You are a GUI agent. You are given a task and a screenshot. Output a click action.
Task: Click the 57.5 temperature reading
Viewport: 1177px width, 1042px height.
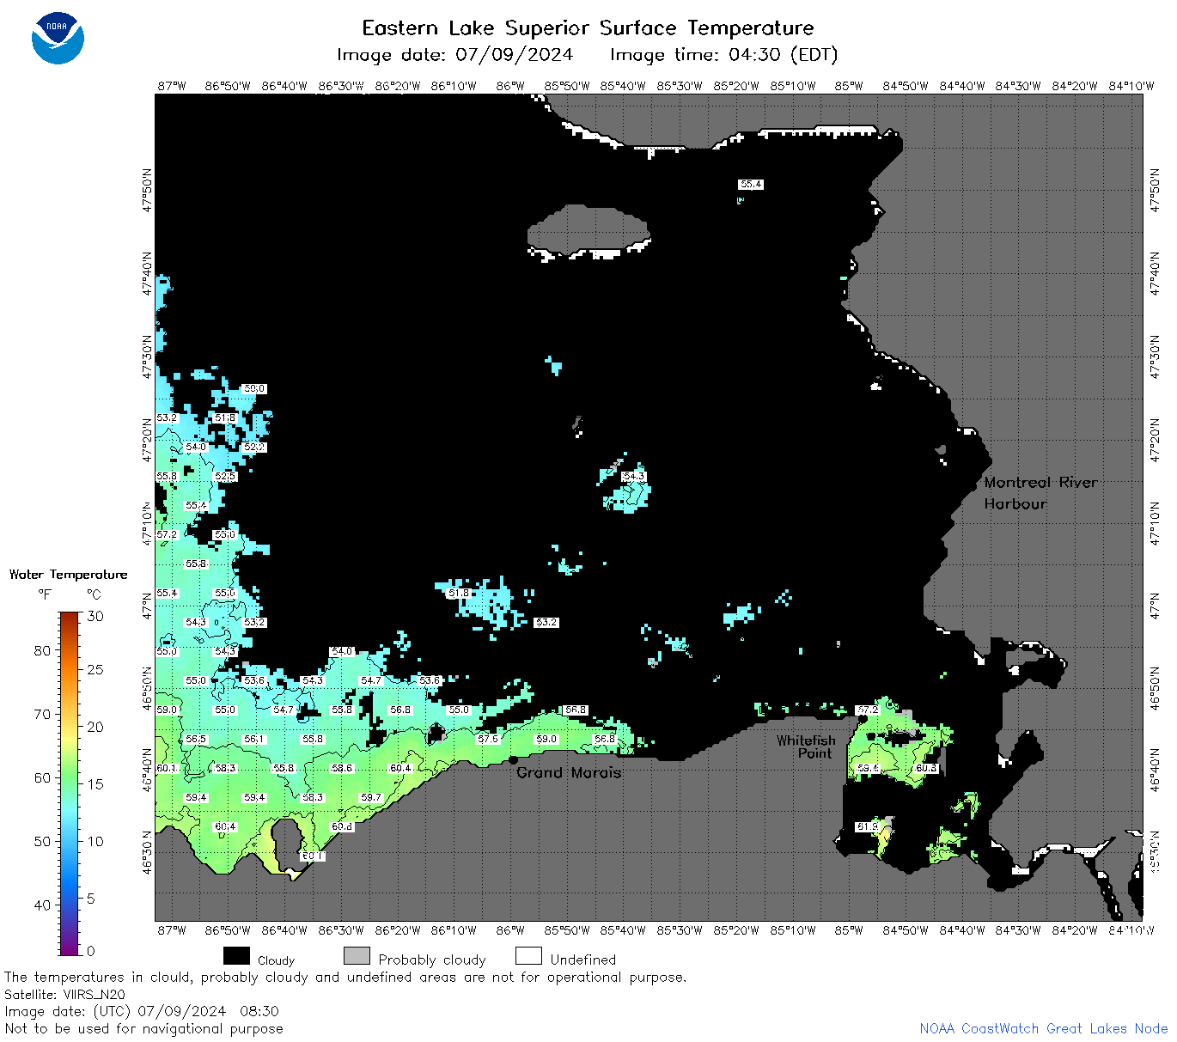(488, 739)
